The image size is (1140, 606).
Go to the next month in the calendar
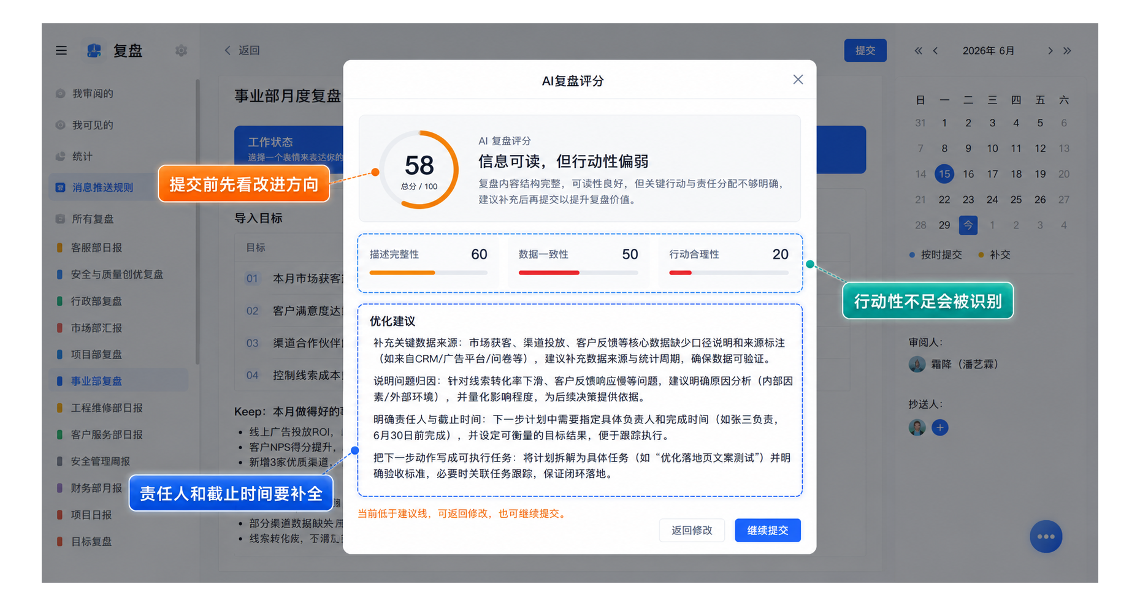(x=1050, y=51)
